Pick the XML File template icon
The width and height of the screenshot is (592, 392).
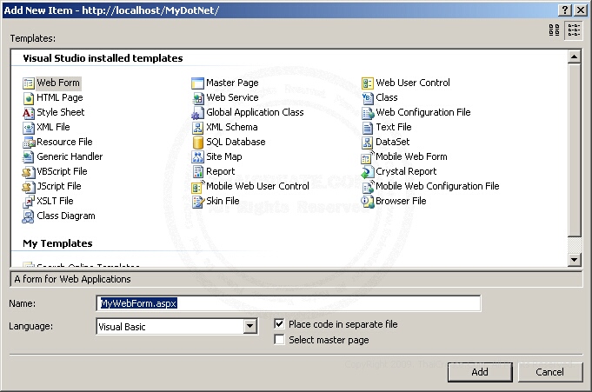click(x=29, y=127)
